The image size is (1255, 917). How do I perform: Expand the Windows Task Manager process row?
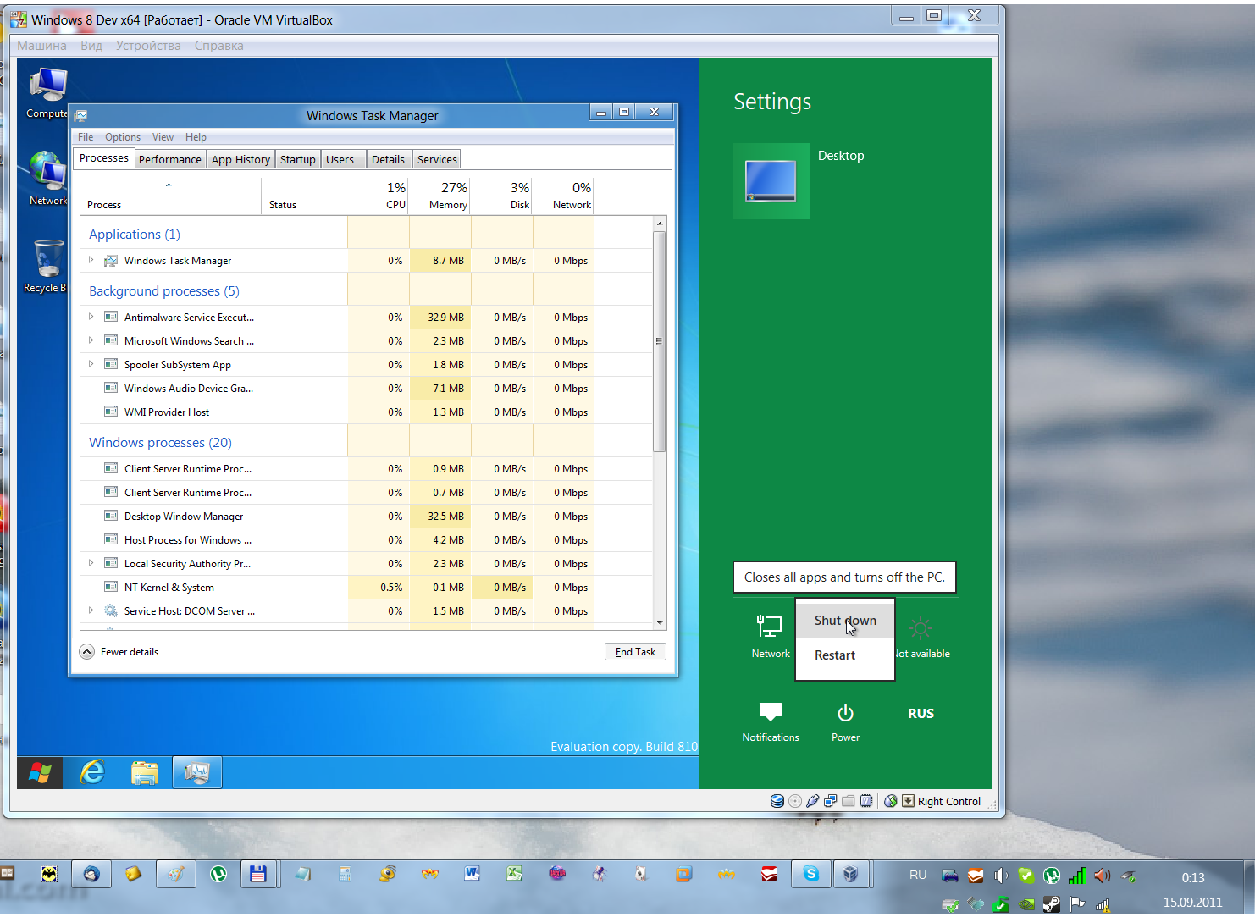(x=91, y=260)
